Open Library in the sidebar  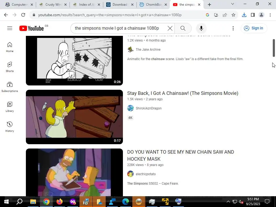click(x=10, y=107)
